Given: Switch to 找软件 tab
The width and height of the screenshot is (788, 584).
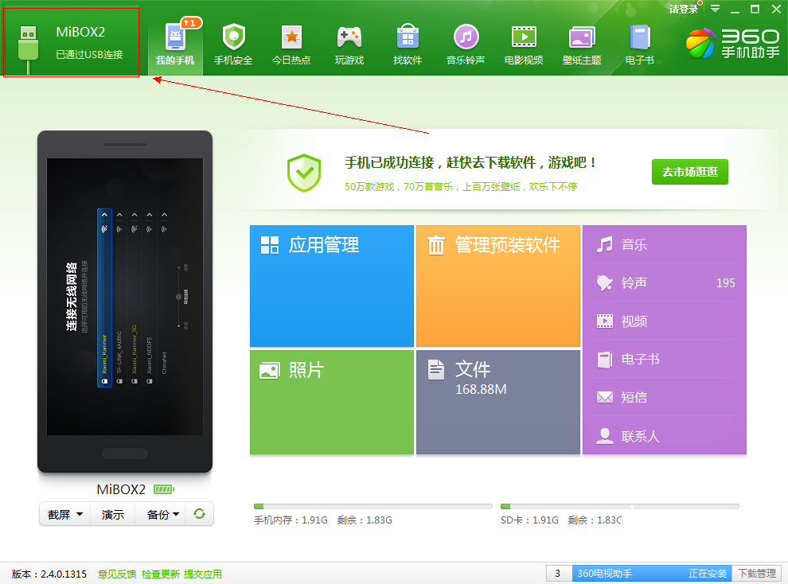Looking at the screenshot, I should pyautogui.click(x=408, y=45).
